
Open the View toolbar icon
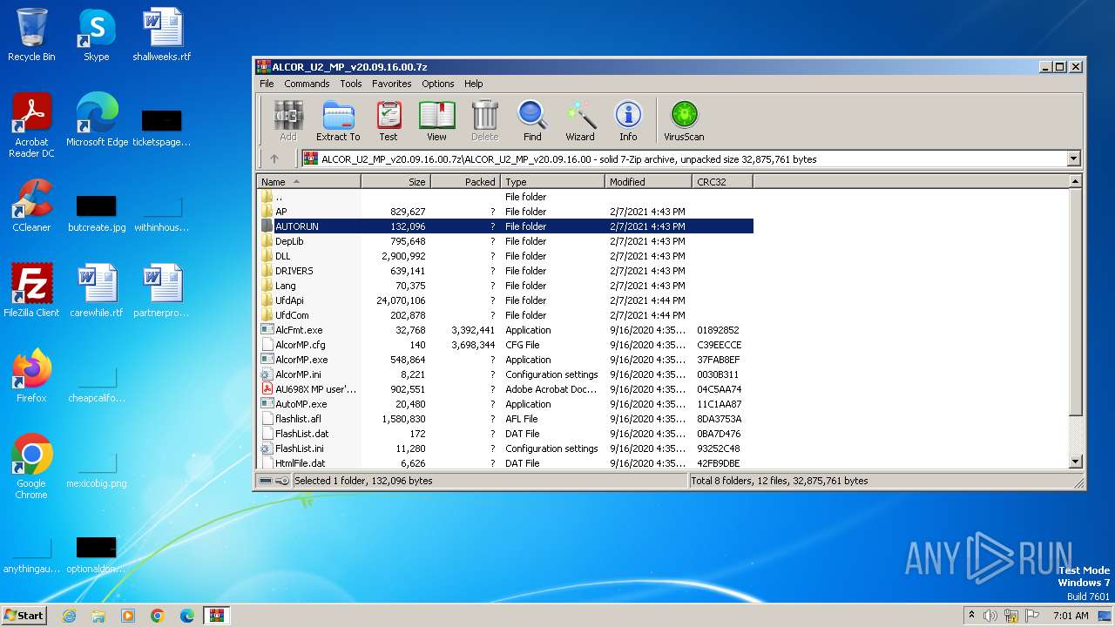(x=436, y=120)
